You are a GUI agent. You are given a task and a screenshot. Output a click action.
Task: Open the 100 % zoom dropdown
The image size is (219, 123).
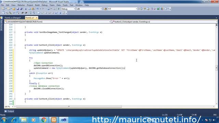[x=13, y=107]
